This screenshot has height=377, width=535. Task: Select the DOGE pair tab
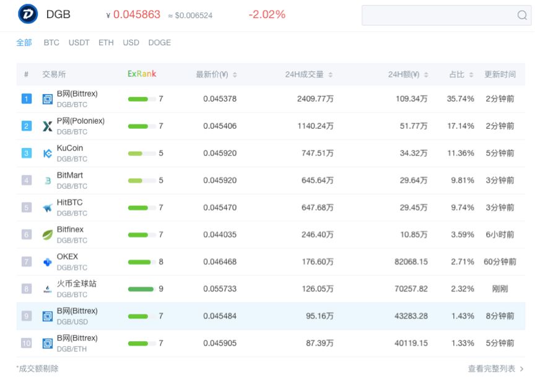[160, 43]
